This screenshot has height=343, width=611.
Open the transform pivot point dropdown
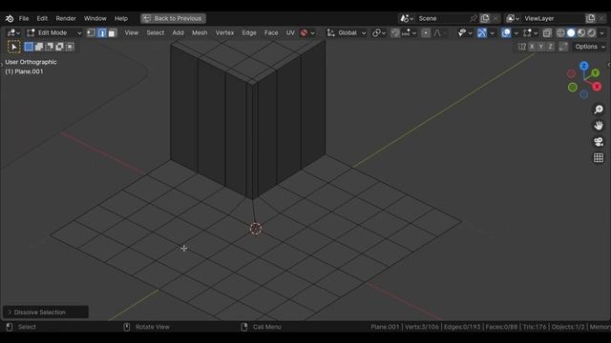pyautogui.click(x=379, y=33)
